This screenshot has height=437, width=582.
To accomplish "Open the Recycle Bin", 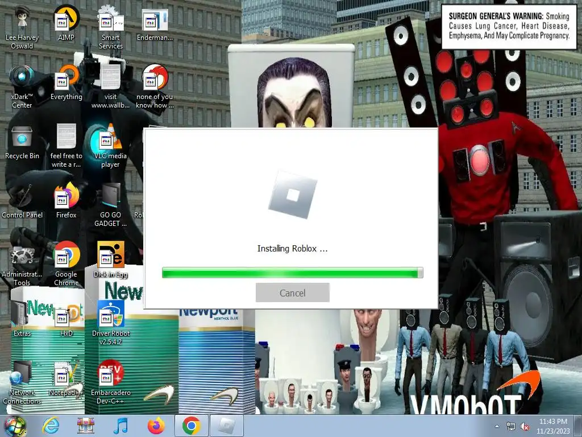I will (x=22, y=142).
